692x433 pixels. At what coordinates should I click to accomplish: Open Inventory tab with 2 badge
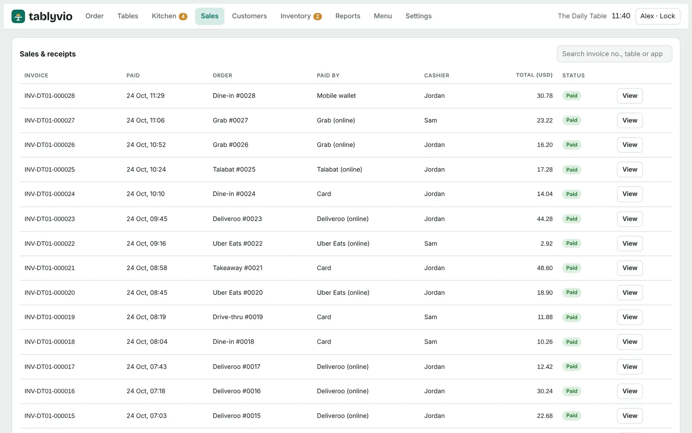click(301, 16)
